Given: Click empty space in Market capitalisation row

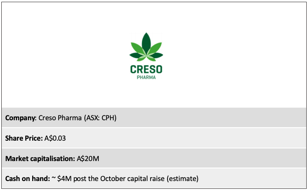Looking at the screenshot, I should pos(202,158).
